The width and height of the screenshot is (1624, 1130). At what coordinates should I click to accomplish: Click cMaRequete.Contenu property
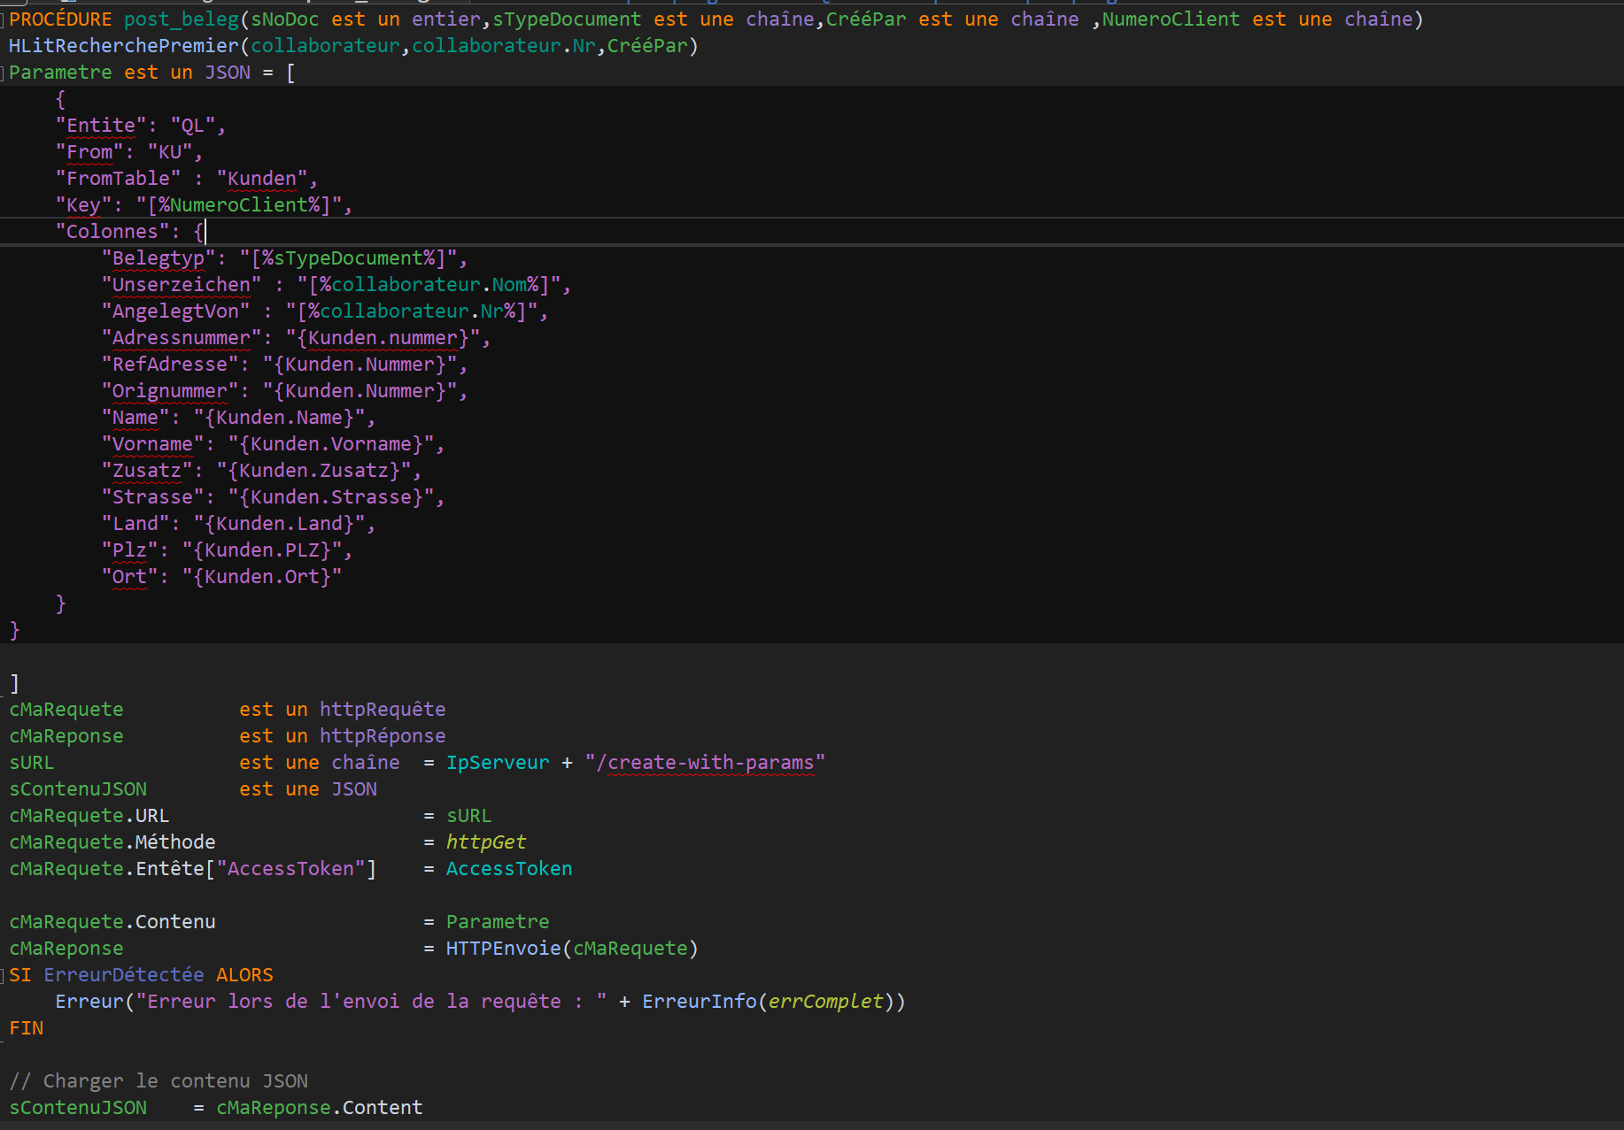coord(112,922)
